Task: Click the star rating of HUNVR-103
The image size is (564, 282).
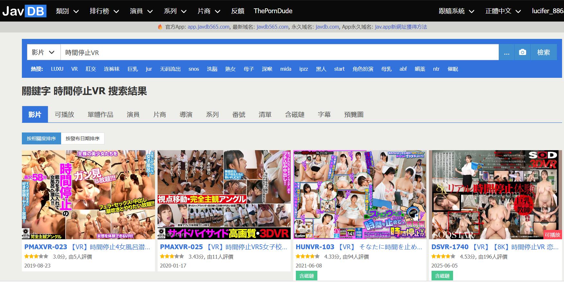Action: coord(308,257)
